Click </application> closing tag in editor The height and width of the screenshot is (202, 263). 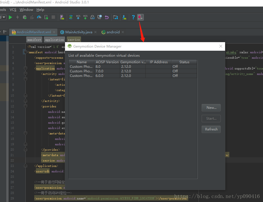pyautogui.click(x=46, y=166)
